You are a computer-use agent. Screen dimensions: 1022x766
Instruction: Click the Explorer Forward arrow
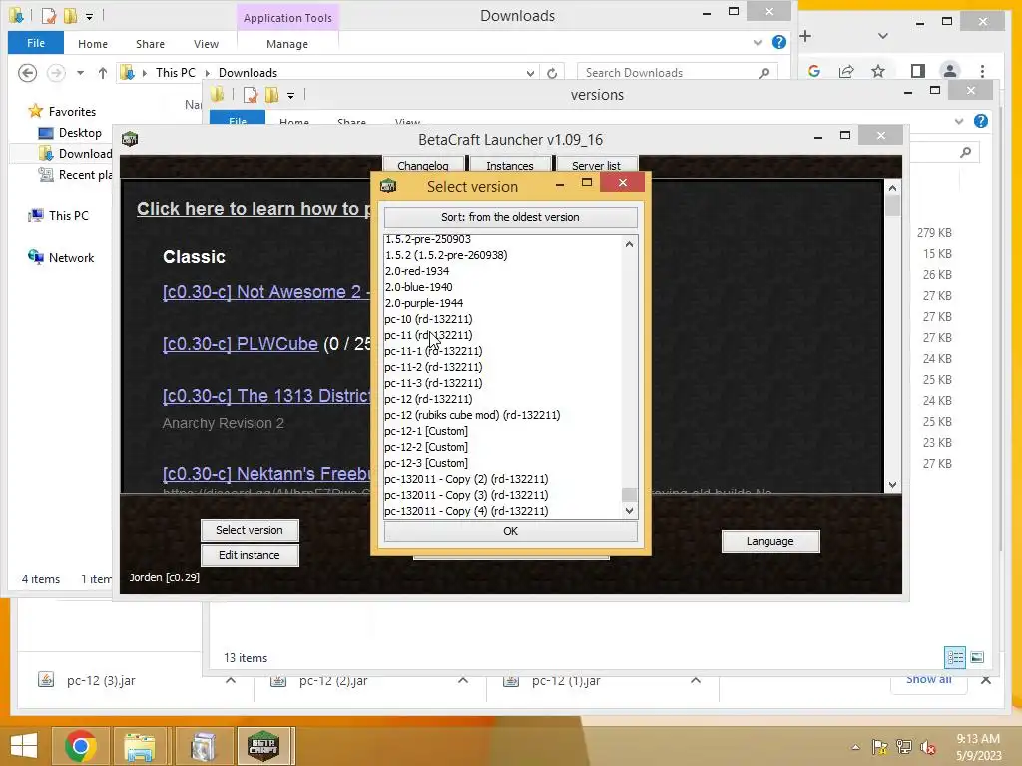pos(56,72)
